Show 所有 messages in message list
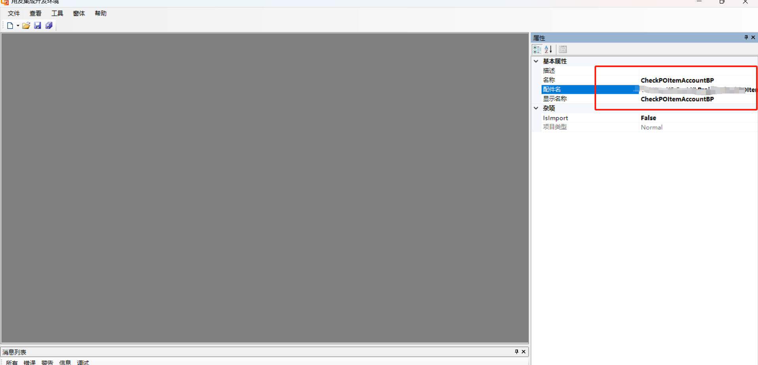 pos(12,362)
